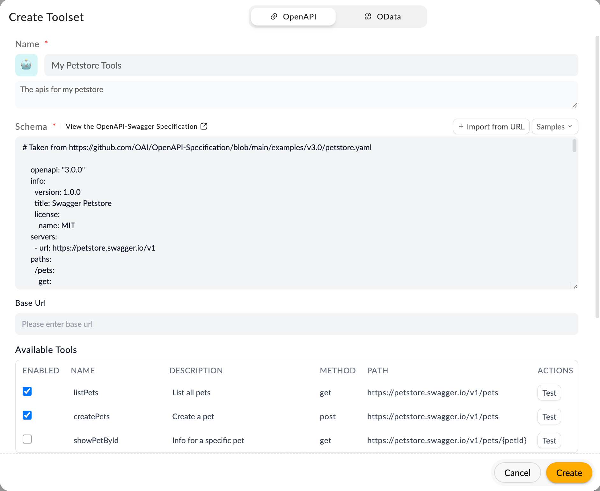600x491 pixels.
Task: Test the showPetById endpoint
Action: pos(549,440)
